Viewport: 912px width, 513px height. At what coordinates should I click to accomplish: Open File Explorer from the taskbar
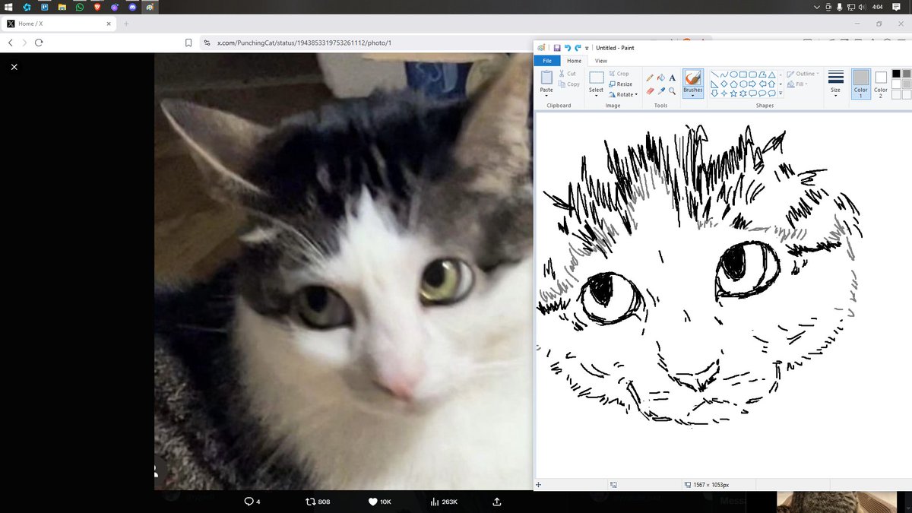[x=62, y=7]
